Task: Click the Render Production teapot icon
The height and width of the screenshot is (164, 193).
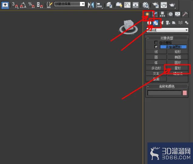Action: 172,5
